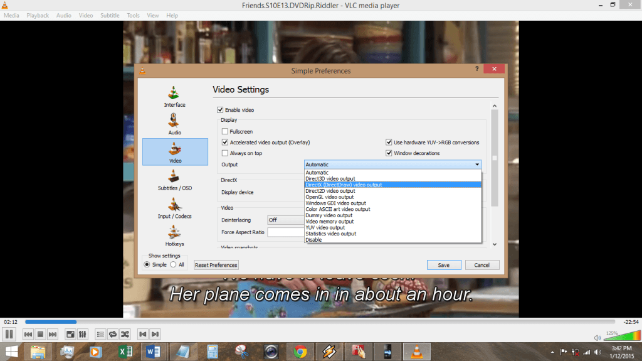This screenshot has height=361, width=642.
Task: Choose Windows GDI video output
Action: coord(392,203)
